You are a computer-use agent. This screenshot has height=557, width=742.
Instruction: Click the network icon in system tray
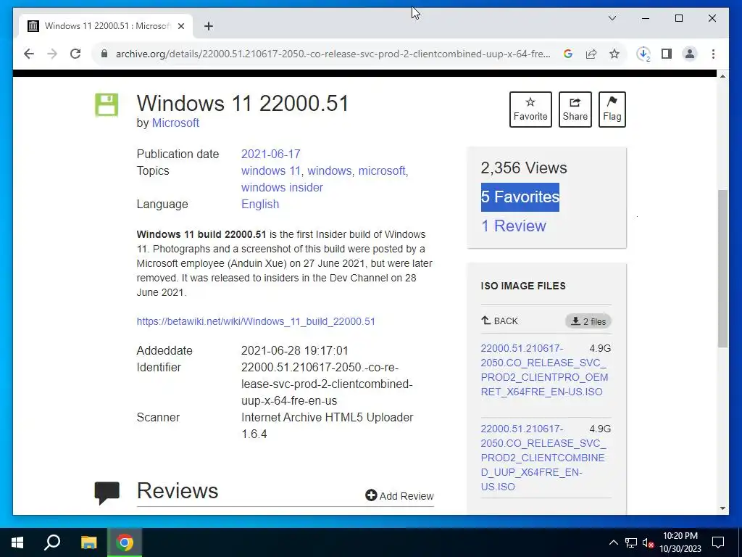pos(631,542)
